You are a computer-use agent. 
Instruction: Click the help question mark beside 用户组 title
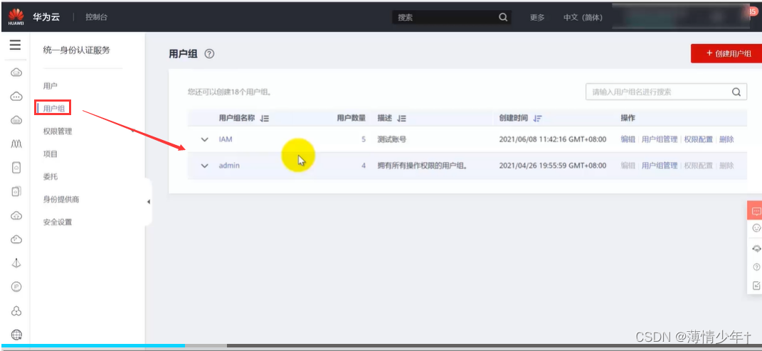(209, 54)
